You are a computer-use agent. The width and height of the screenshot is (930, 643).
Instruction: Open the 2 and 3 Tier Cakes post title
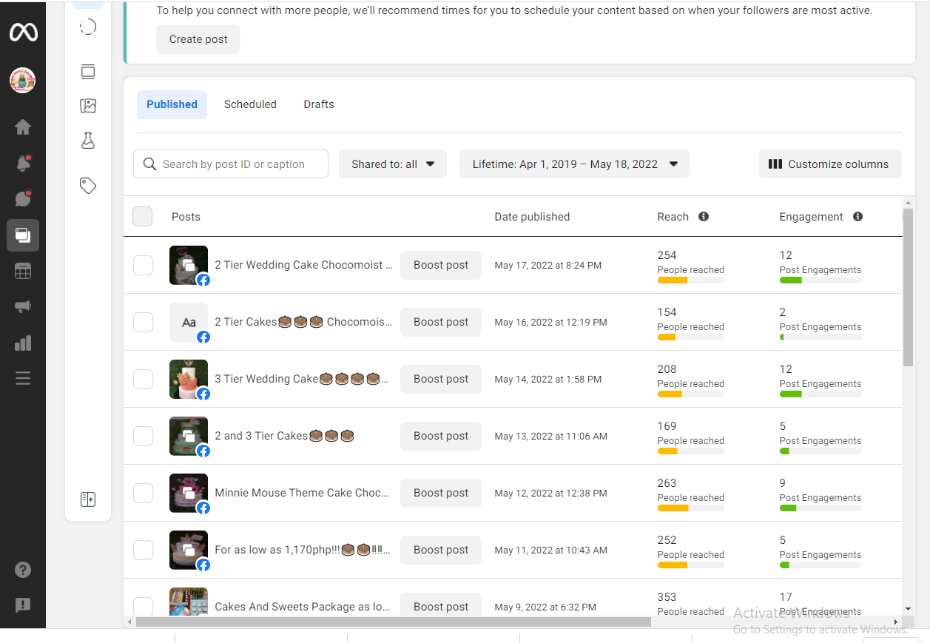coord(284,436)
